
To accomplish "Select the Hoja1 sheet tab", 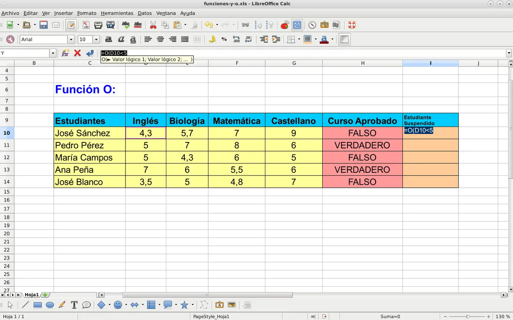I will click(32, 295).
